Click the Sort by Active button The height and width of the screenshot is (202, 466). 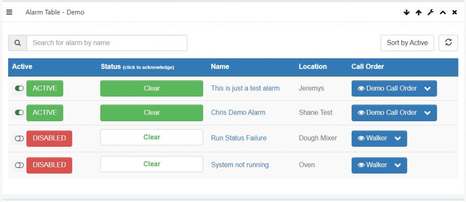(x=407, y=43)
